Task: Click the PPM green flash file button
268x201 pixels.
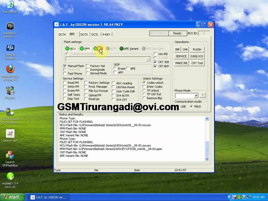Action: click(85, 49)
